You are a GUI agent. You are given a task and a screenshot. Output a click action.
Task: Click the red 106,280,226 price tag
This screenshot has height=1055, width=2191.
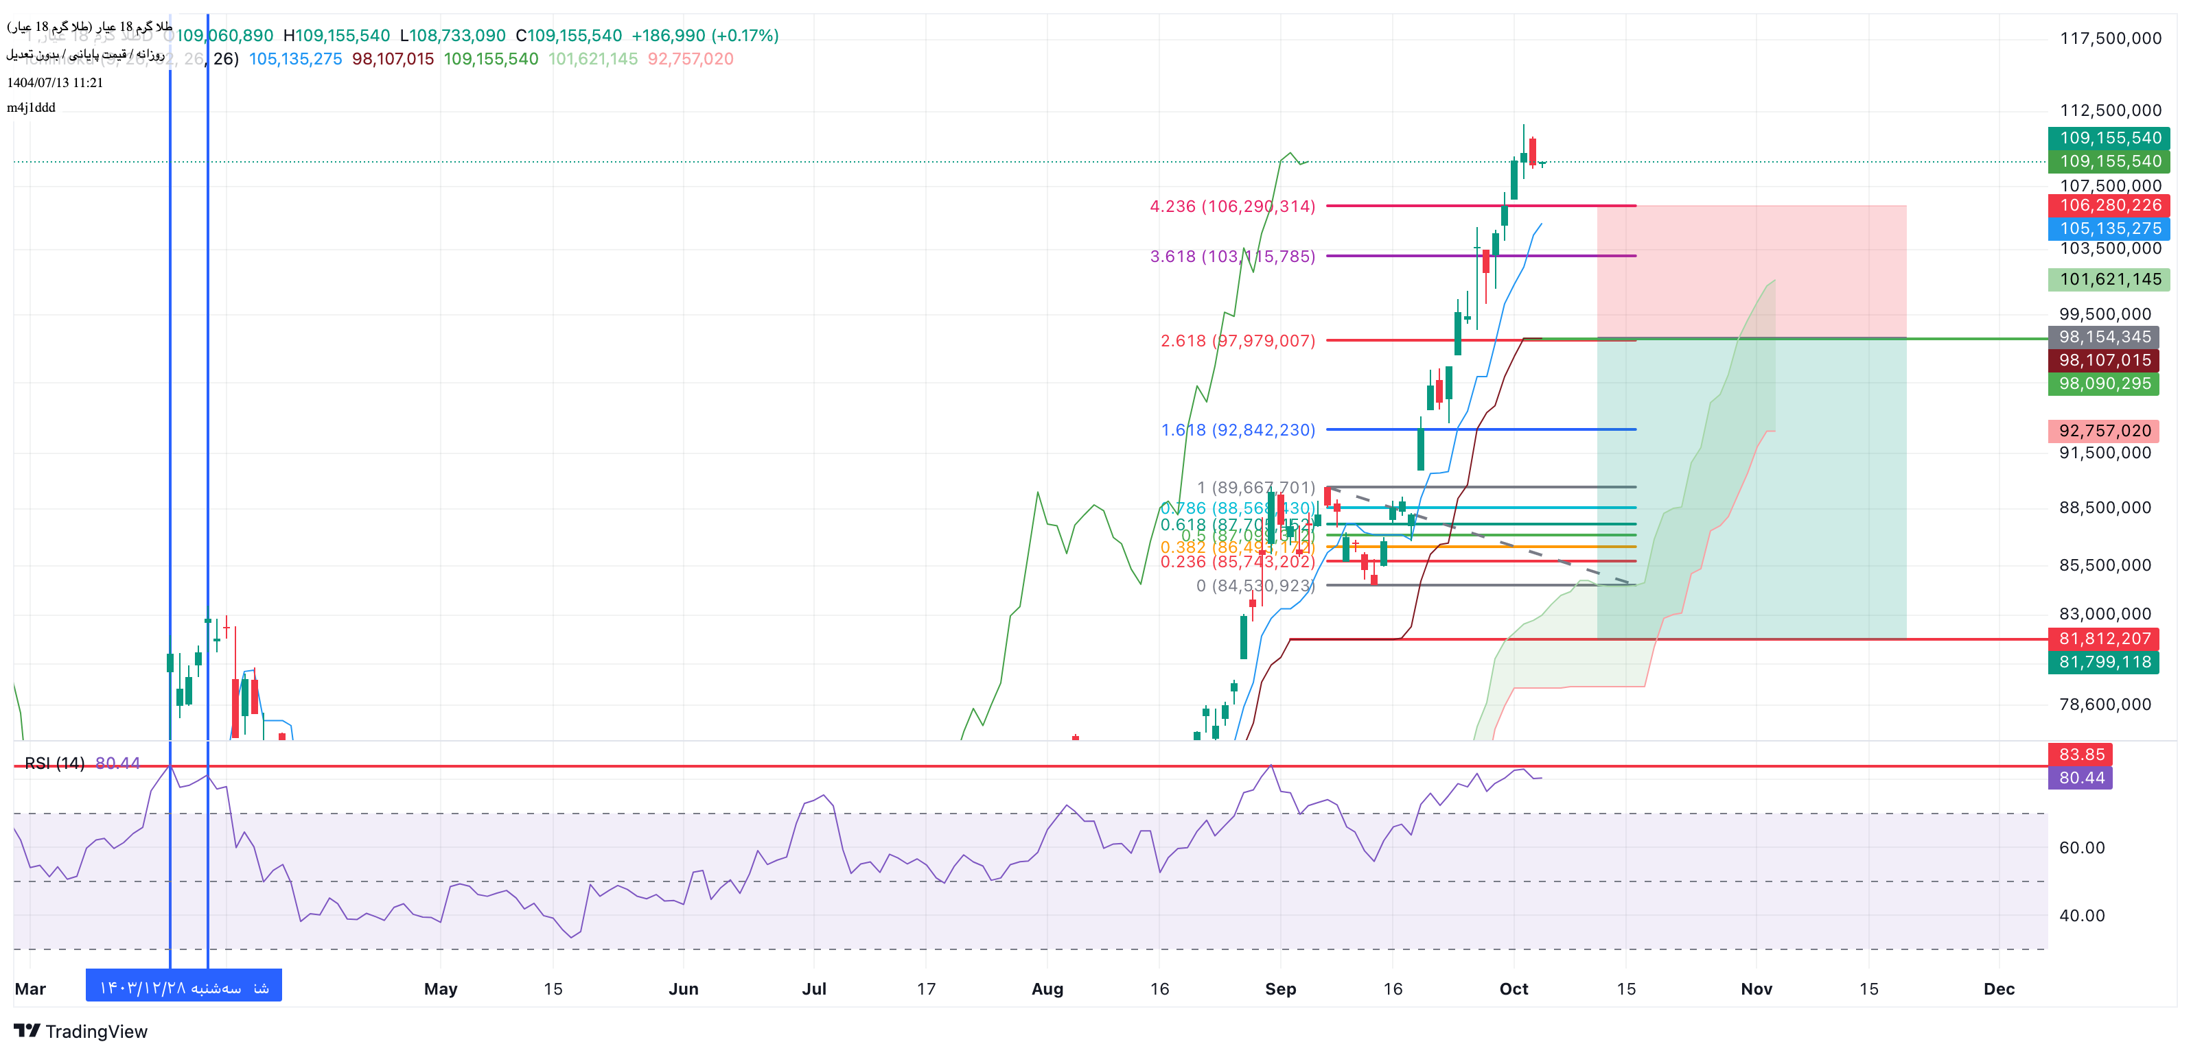pyautogui.click(x=2109, y=205)
